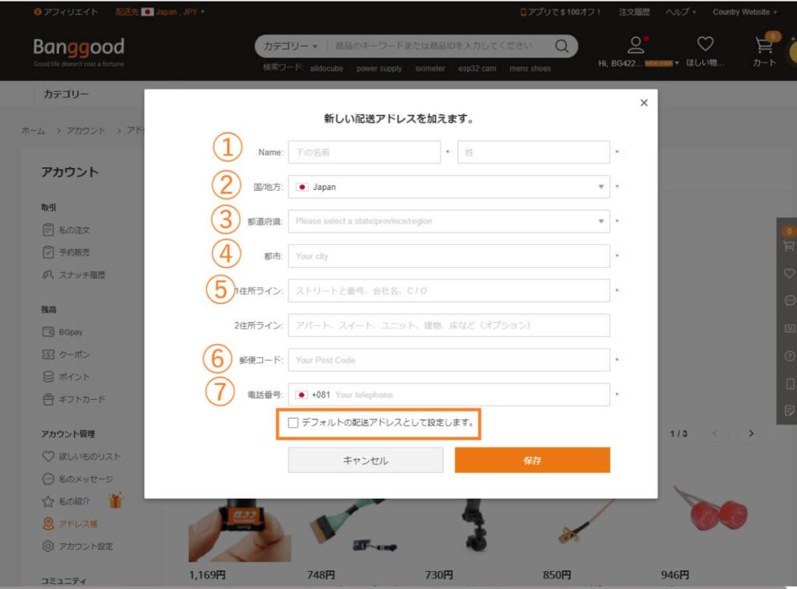797x589 pixels.
Task: Expand the 都道府県 state/province dropdown
Action: [449, 221]
